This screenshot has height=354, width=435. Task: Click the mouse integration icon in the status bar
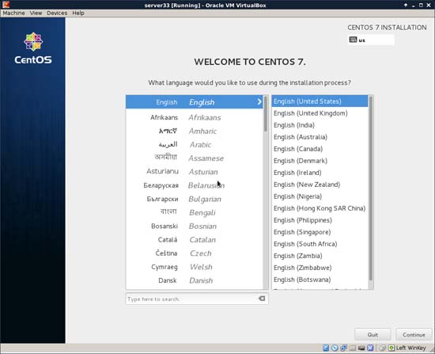383,348
